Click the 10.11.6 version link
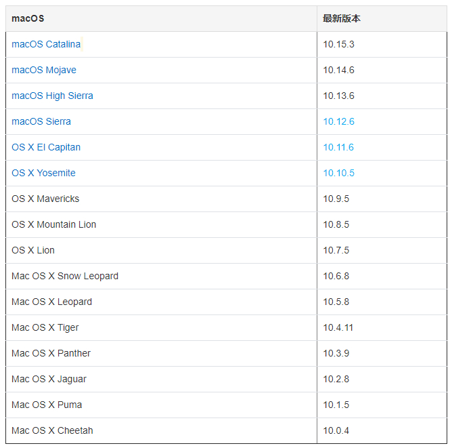The height and width of the screenshot is (448, 450). click(x=338, y=148)
